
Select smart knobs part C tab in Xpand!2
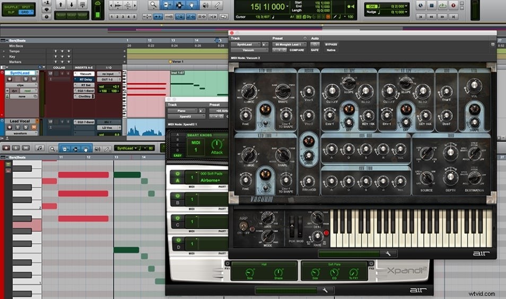click(177, 145)
